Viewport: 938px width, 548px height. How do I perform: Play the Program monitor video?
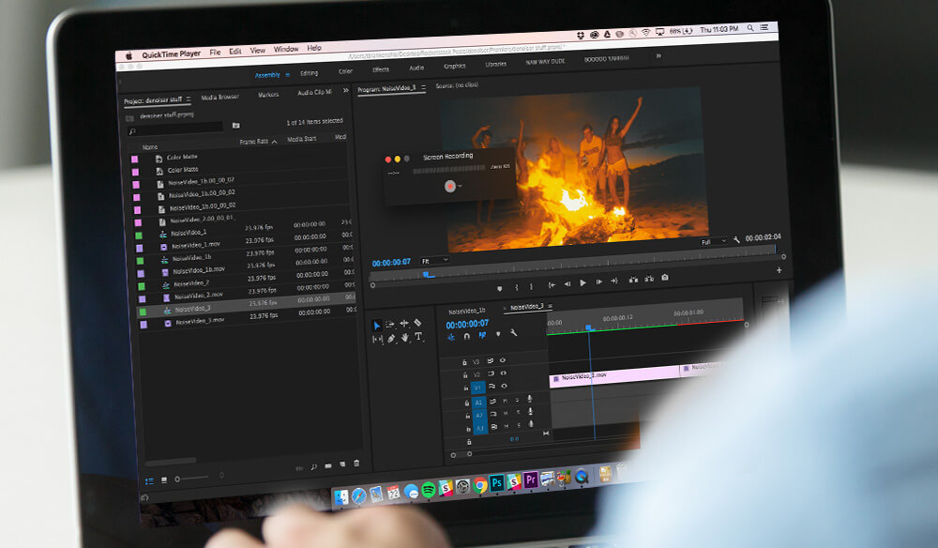click(582, 283)
